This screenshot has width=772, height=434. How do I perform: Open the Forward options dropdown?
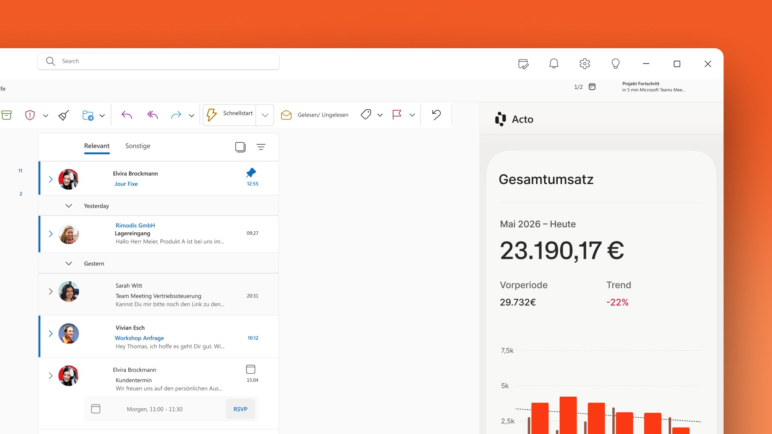click(191, 116)
